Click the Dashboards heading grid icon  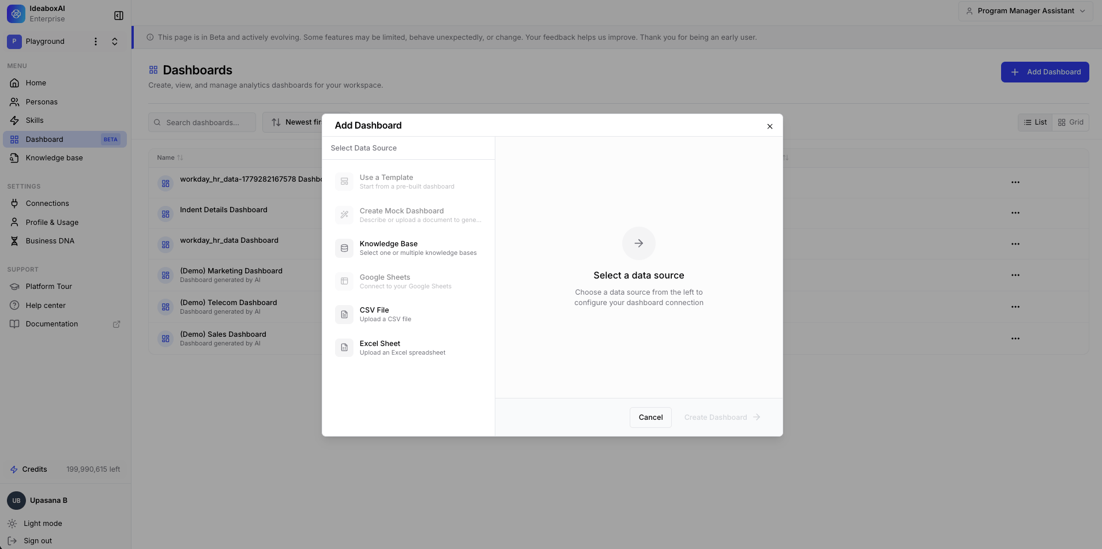point(153,70)
